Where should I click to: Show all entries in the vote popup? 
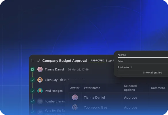coord(152,73)
